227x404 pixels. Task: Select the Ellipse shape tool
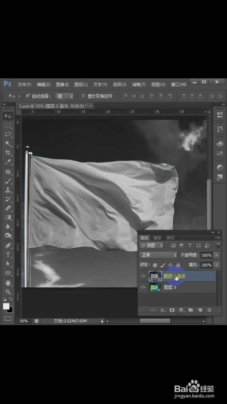(8, 273)
